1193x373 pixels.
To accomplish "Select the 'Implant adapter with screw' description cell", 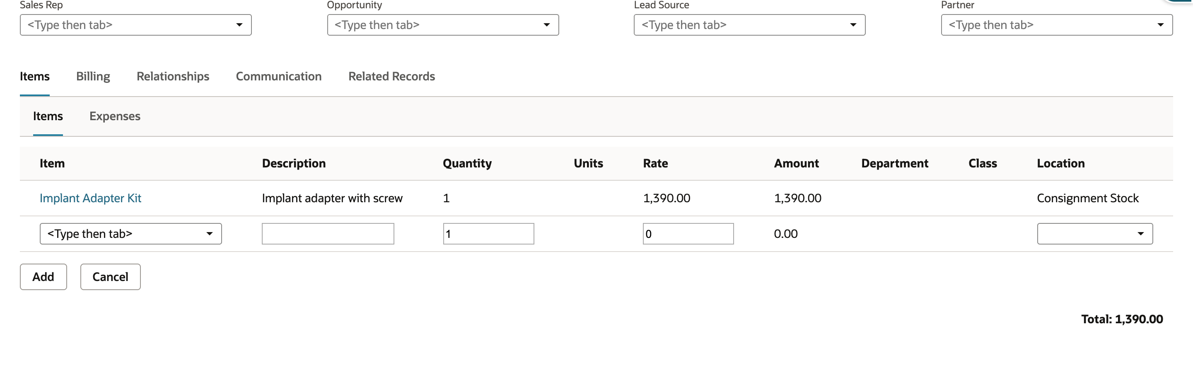I will (333, 199).
